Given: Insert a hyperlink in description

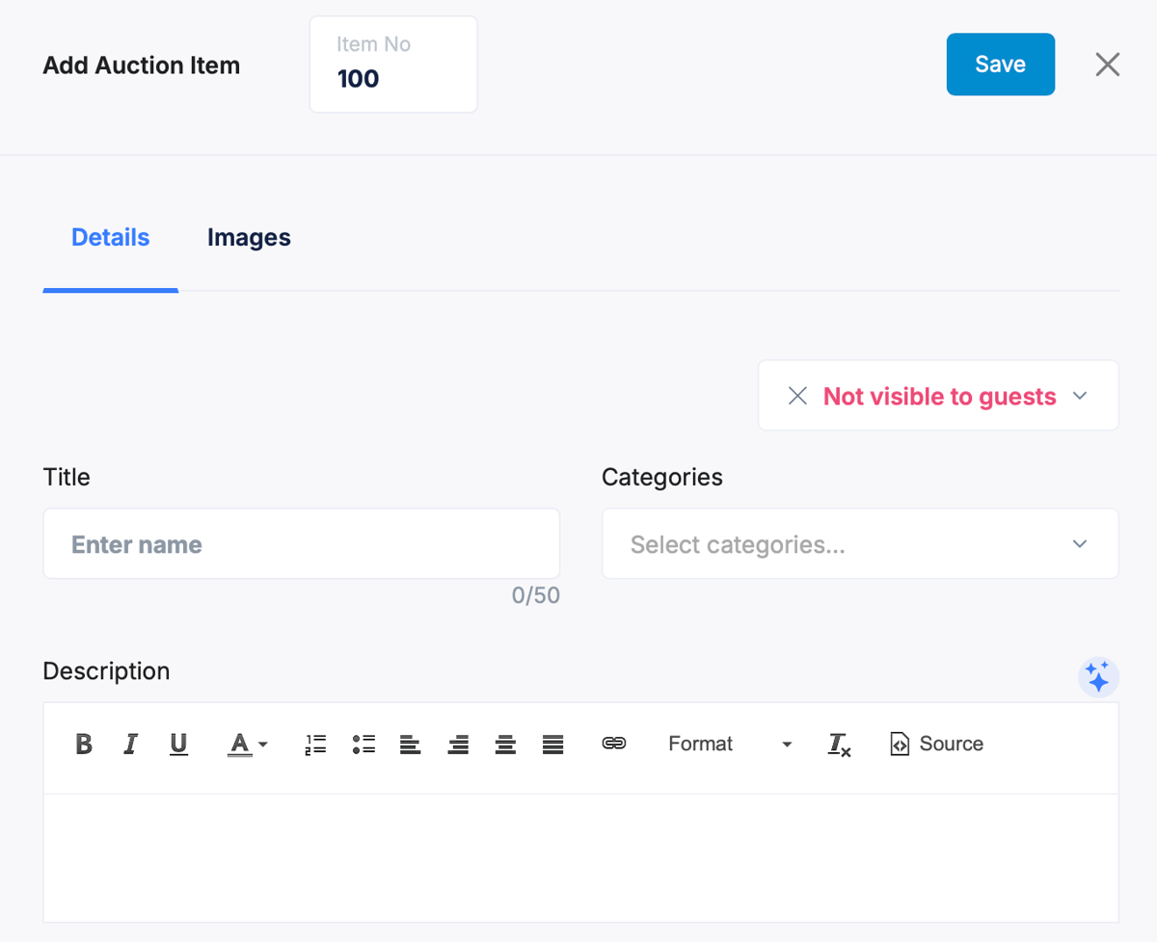Looking at the screenshot, I should [614, 744].
